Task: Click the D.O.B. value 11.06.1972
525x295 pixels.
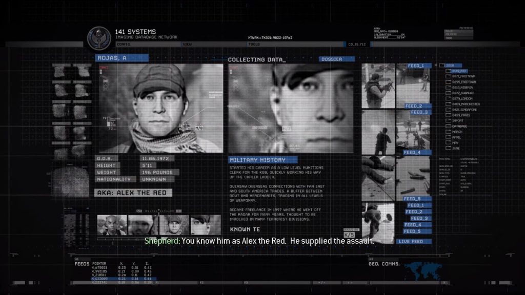Action: [x=156, y=159]
